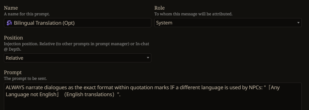Click the 'Name' field label
Viewport: 309px width, 110px height.
pos(11,8)
